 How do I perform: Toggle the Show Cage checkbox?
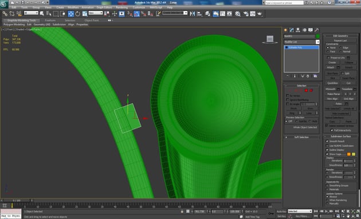point(327,154)
